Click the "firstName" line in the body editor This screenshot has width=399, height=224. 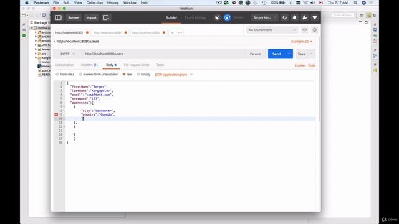tap(89, 87)
